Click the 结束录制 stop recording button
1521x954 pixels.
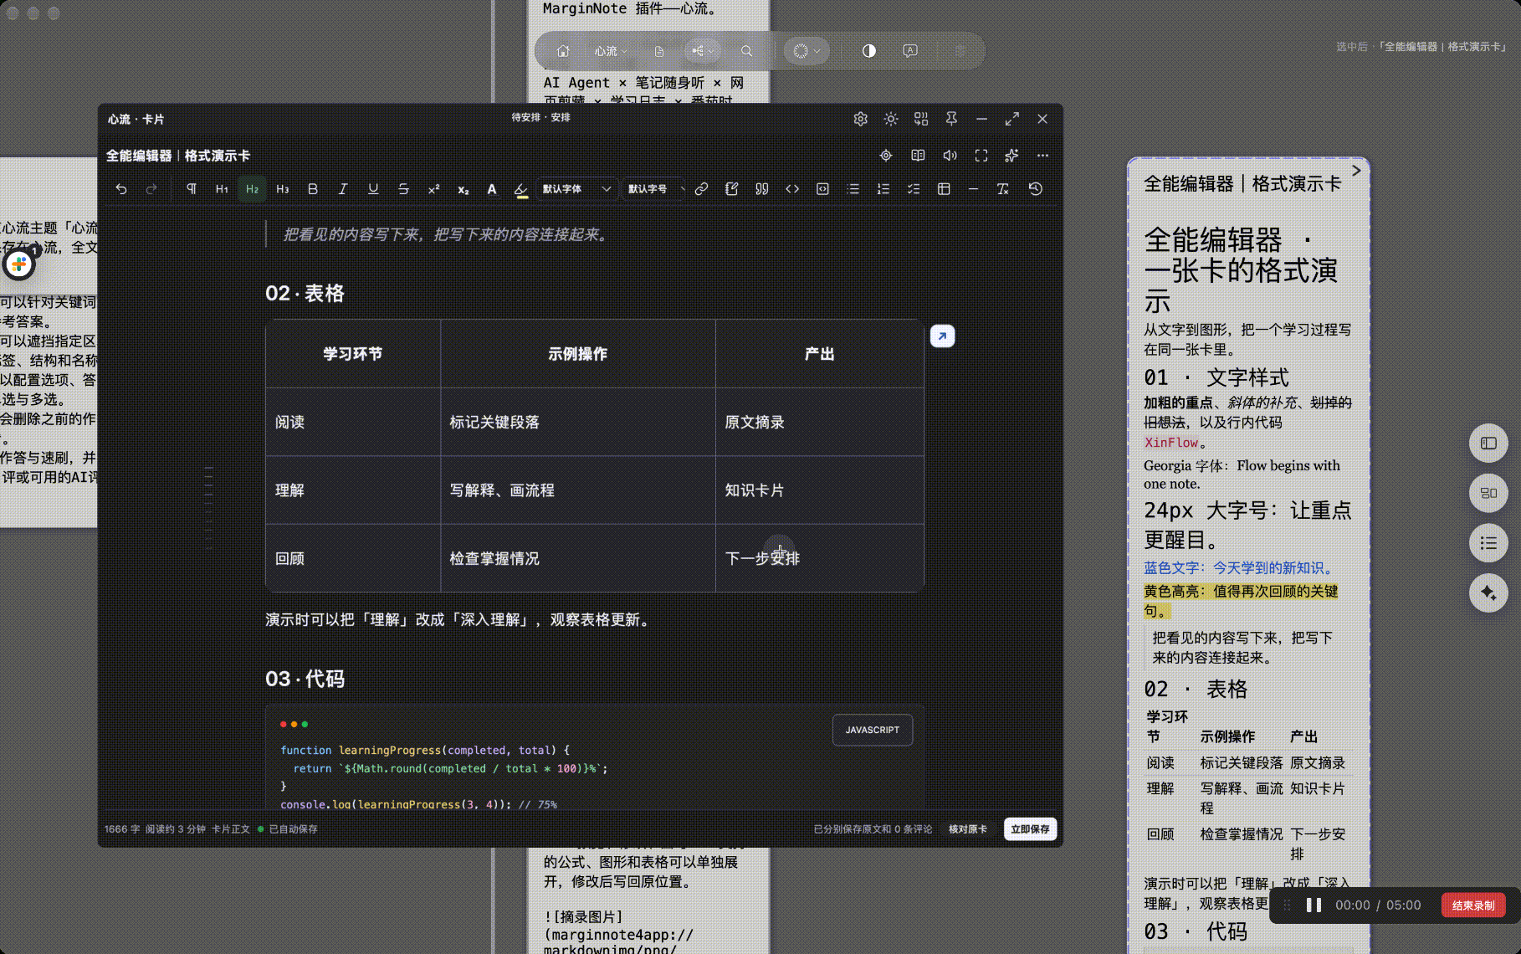coord(1473,905)
